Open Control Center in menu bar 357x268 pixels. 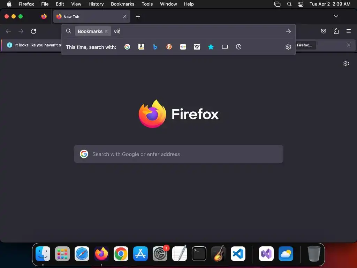tap(301, 4)
